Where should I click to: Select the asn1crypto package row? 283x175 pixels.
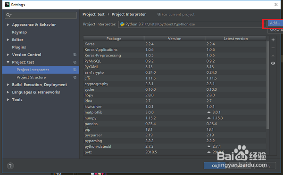point(175,72)
